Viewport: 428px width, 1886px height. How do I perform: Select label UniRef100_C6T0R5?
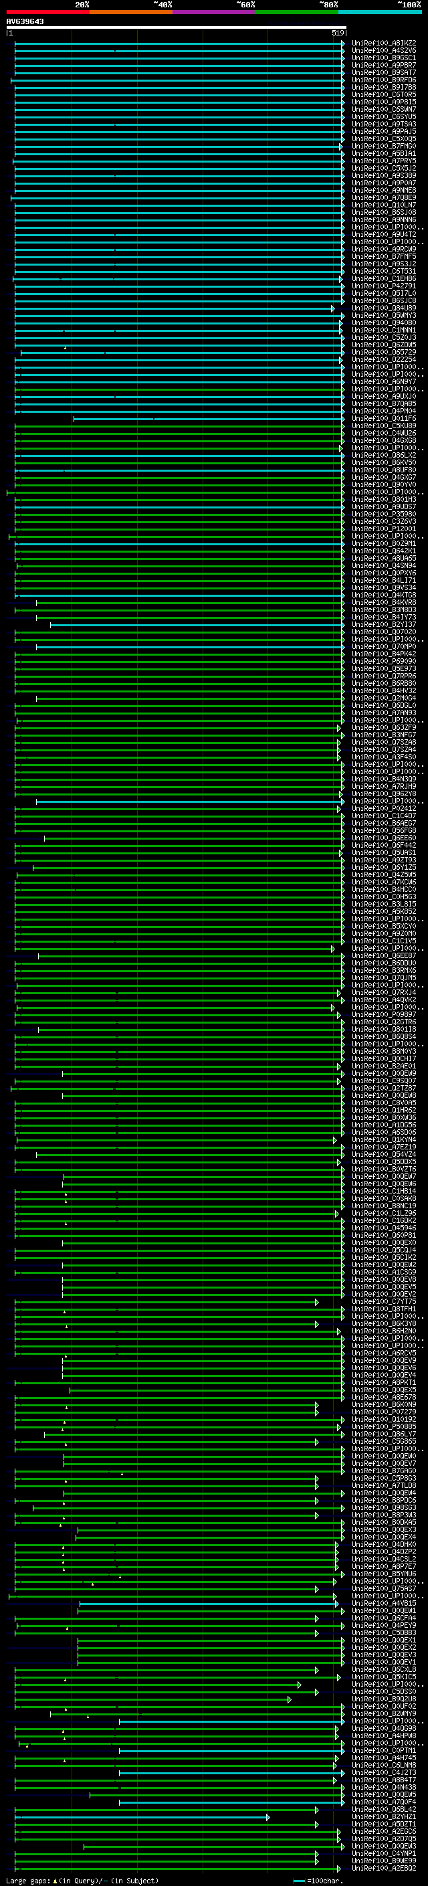pyautogui.click(x=384, y=94)
